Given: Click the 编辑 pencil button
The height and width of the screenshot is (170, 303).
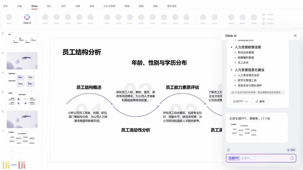Looking at the screenshot, I should 260,101.
